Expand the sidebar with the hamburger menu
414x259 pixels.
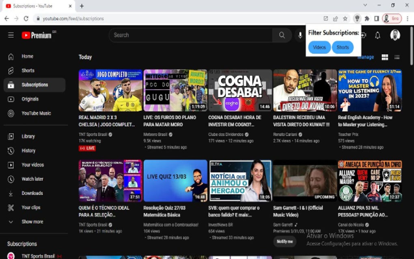[x=11, y=35]
